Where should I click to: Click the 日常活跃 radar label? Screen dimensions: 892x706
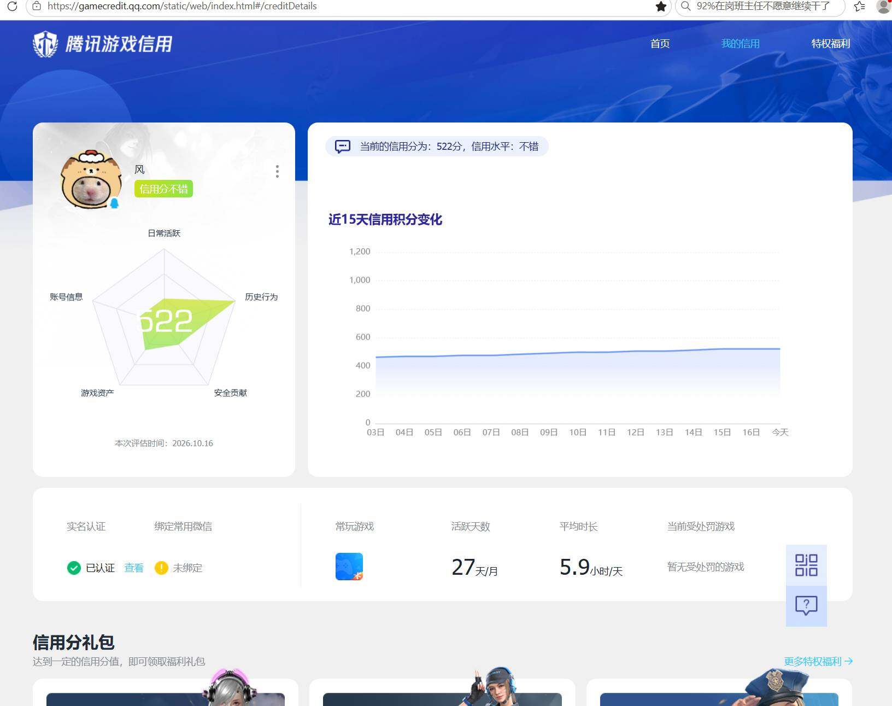(x=164, y=234)
